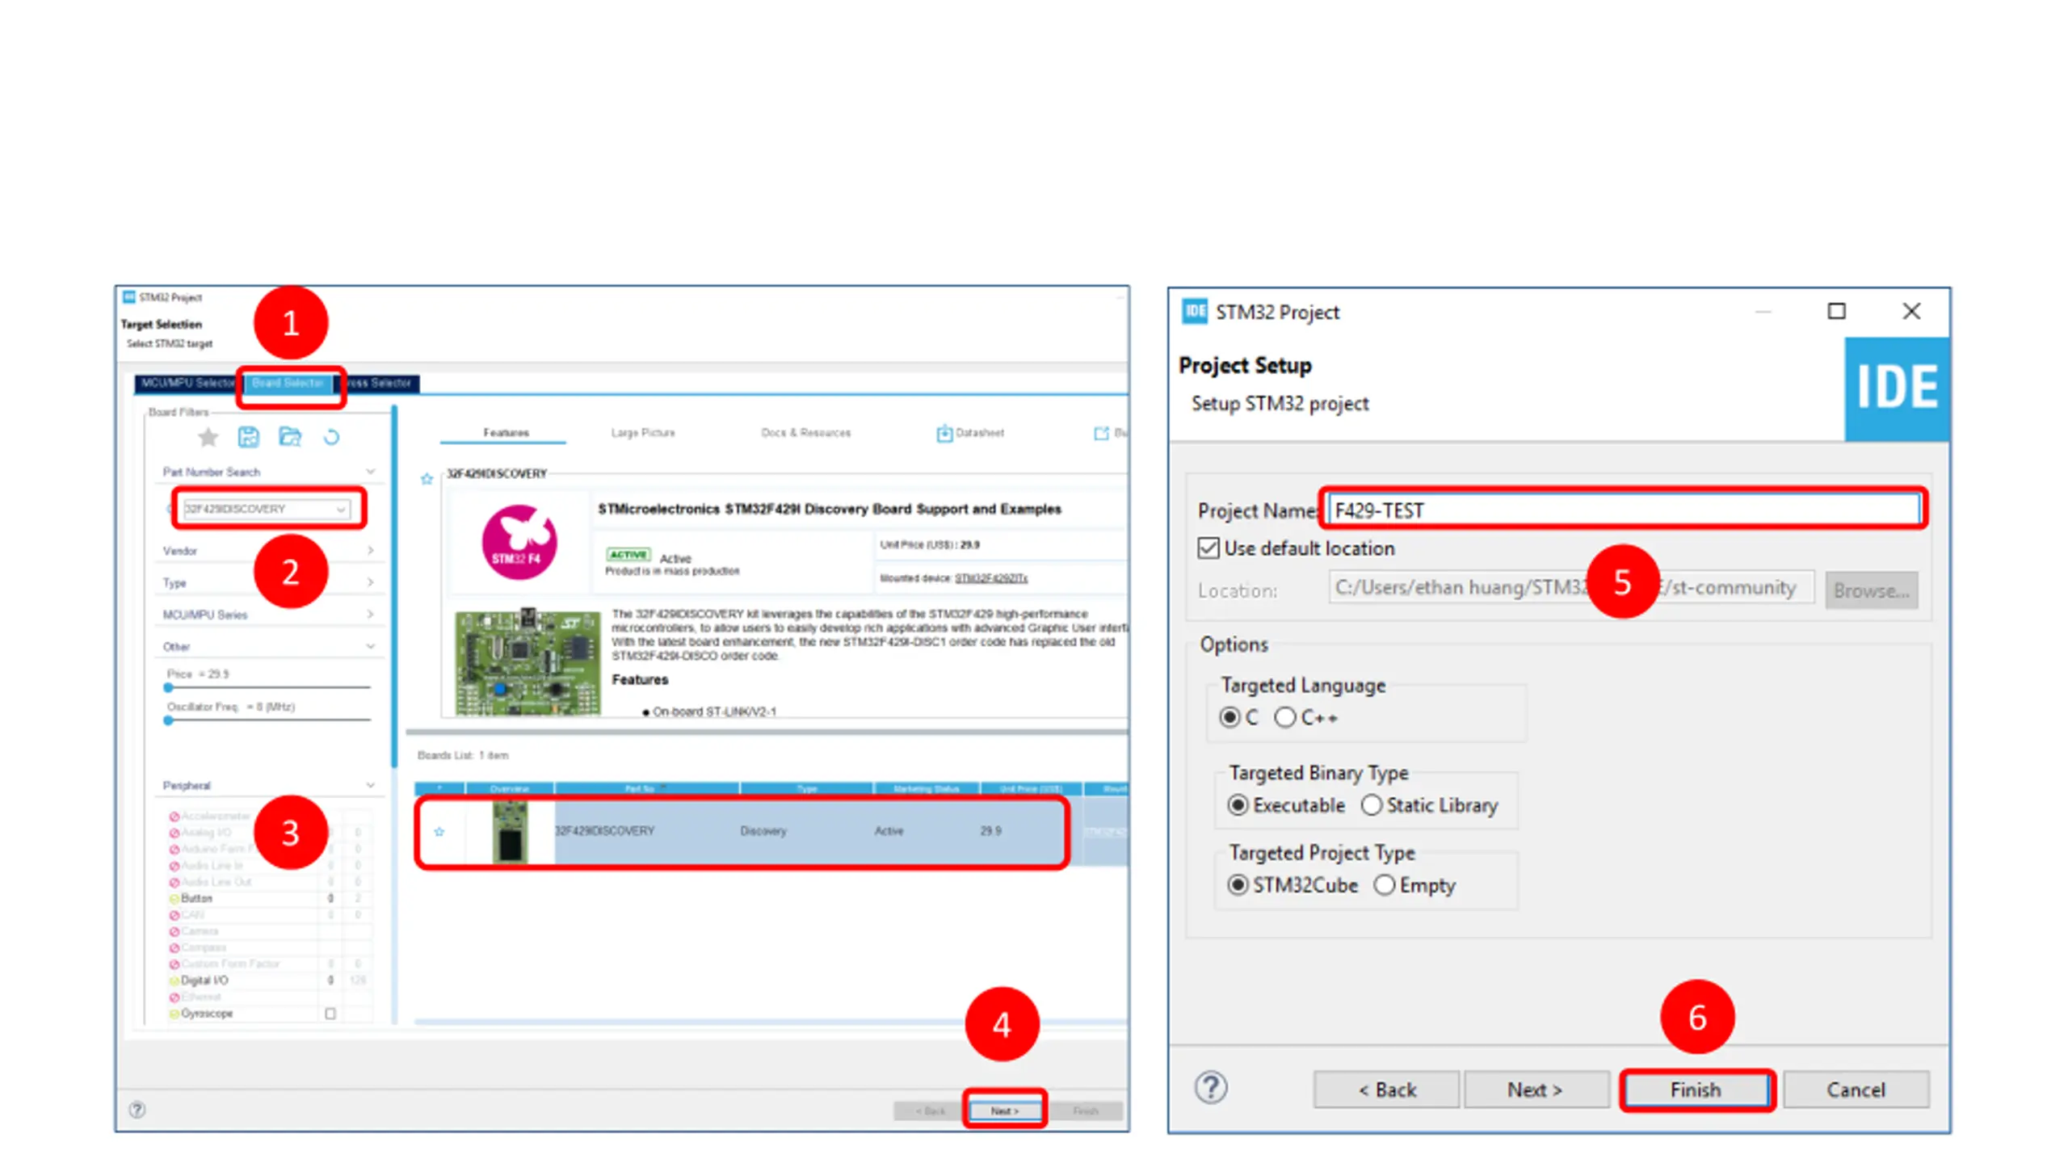Click the Part No column header
2068x1163 pixels.
coord(646,788)
